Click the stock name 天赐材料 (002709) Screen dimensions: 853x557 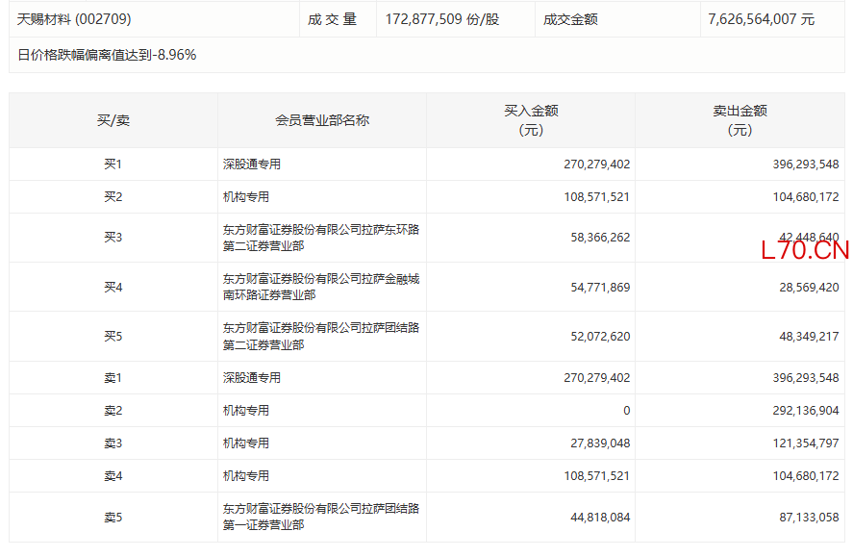point(74,19)
